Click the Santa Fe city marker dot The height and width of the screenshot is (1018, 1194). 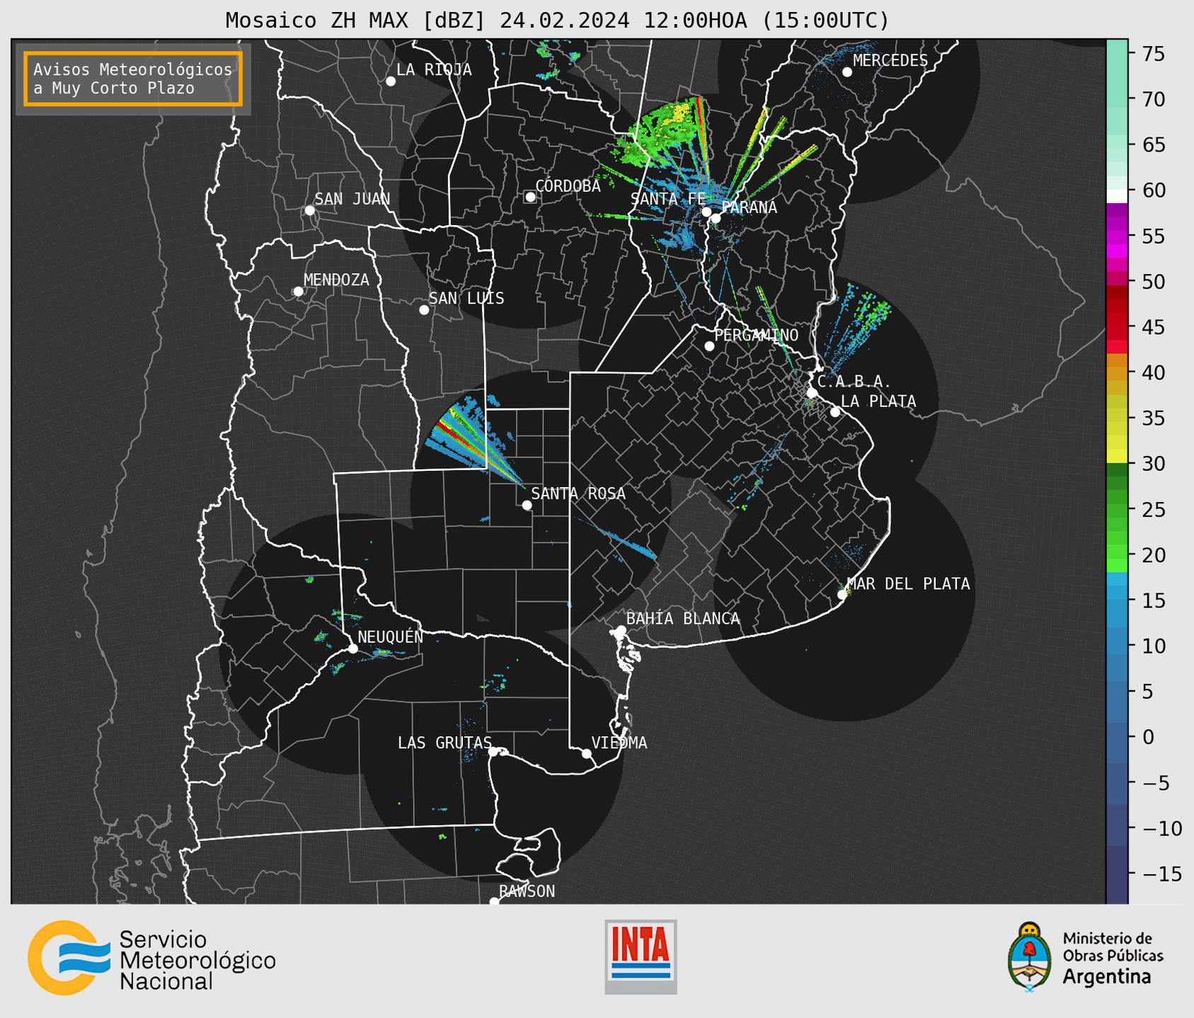[x=706, y=212]
